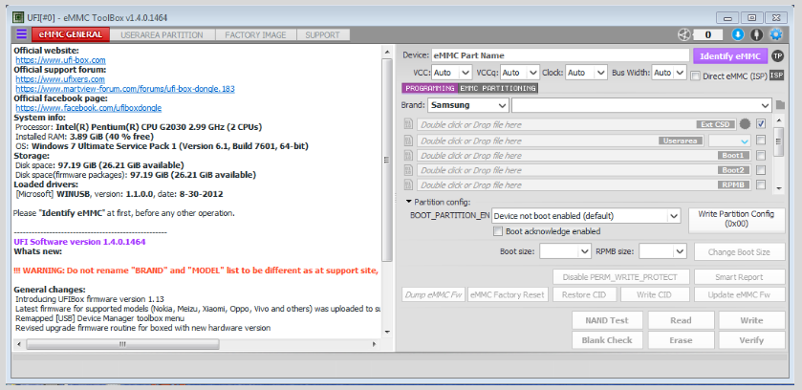Screen dimensions: 802x390
Task: Open the RPMB size dropdown
Action: click(662, 251)
